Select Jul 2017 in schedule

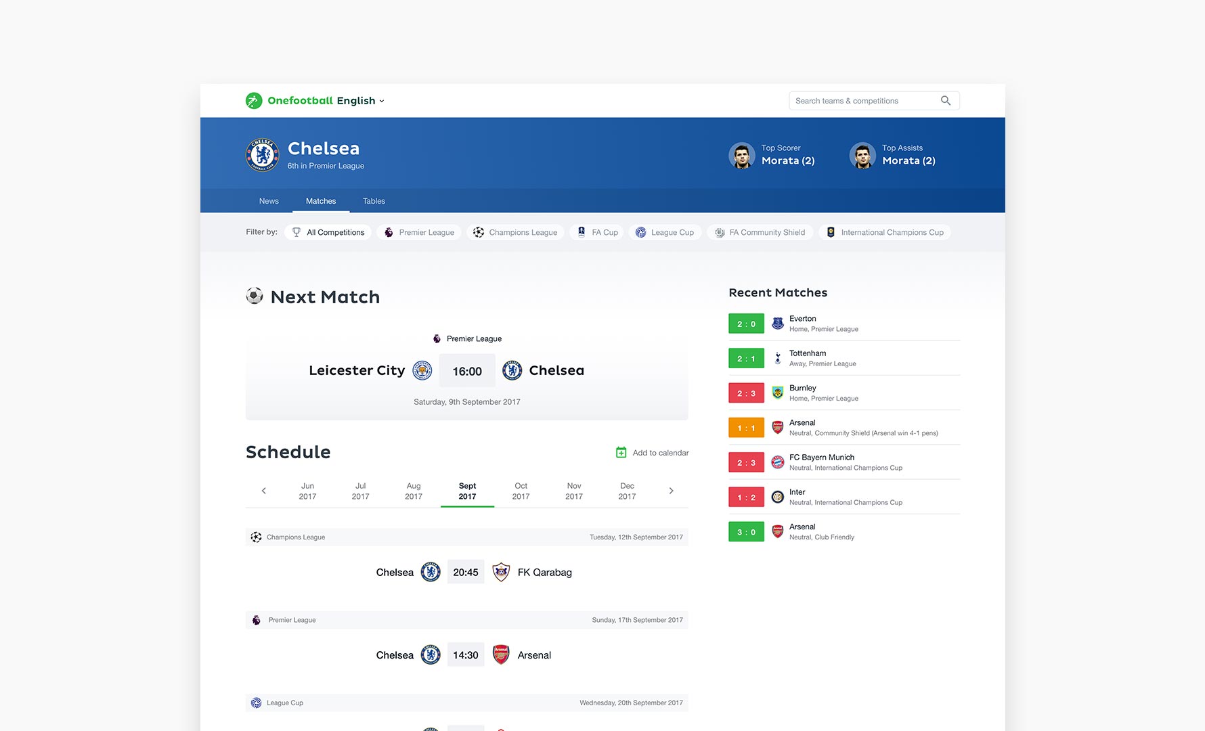coord(361,491)
